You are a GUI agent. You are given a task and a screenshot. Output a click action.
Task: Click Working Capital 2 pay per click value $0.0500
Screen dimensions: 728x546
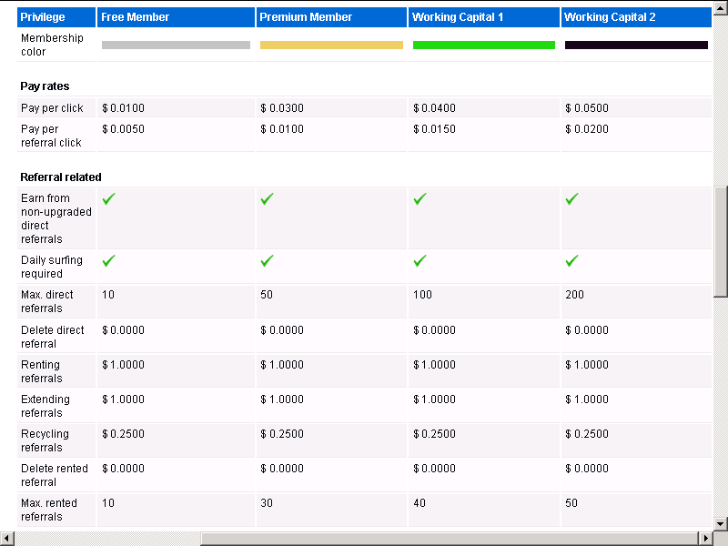point(587,108)
